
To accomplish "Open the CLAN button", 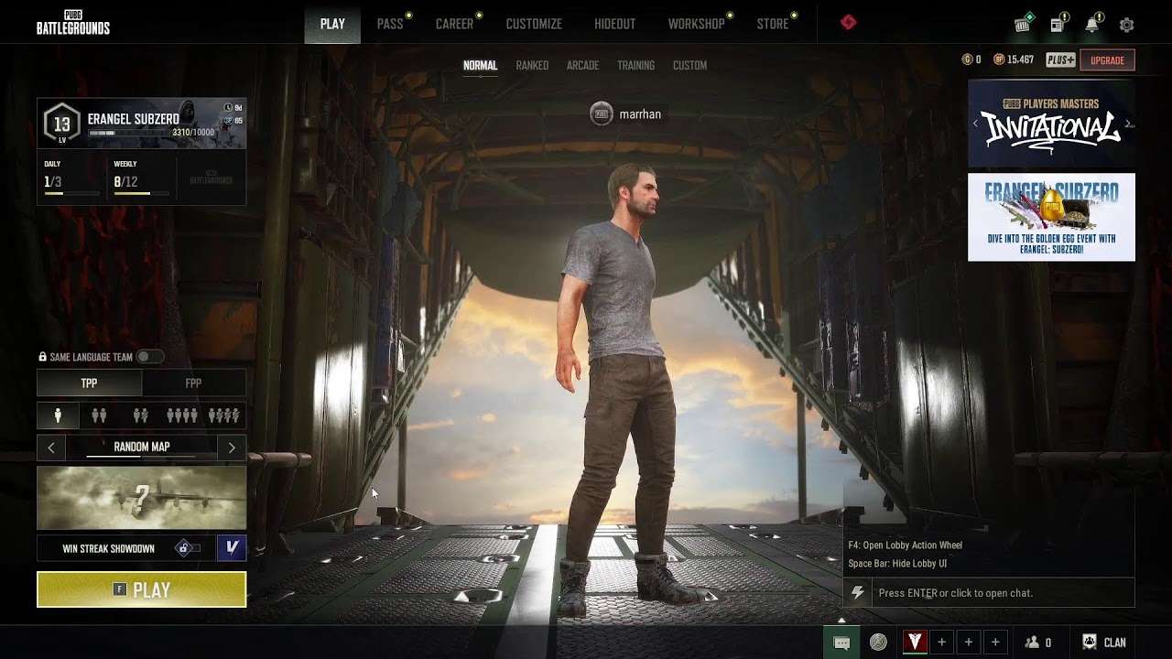I will pyautogui.click(x=1104, y=643).
